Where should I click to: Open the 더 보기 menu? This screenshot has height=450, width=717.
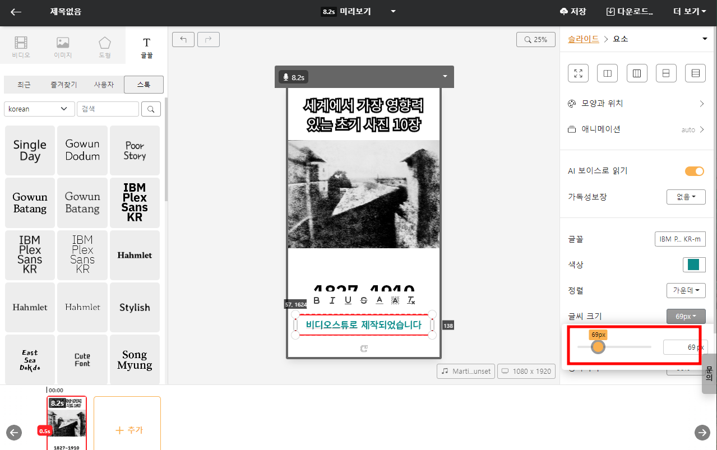pos(689,11)
